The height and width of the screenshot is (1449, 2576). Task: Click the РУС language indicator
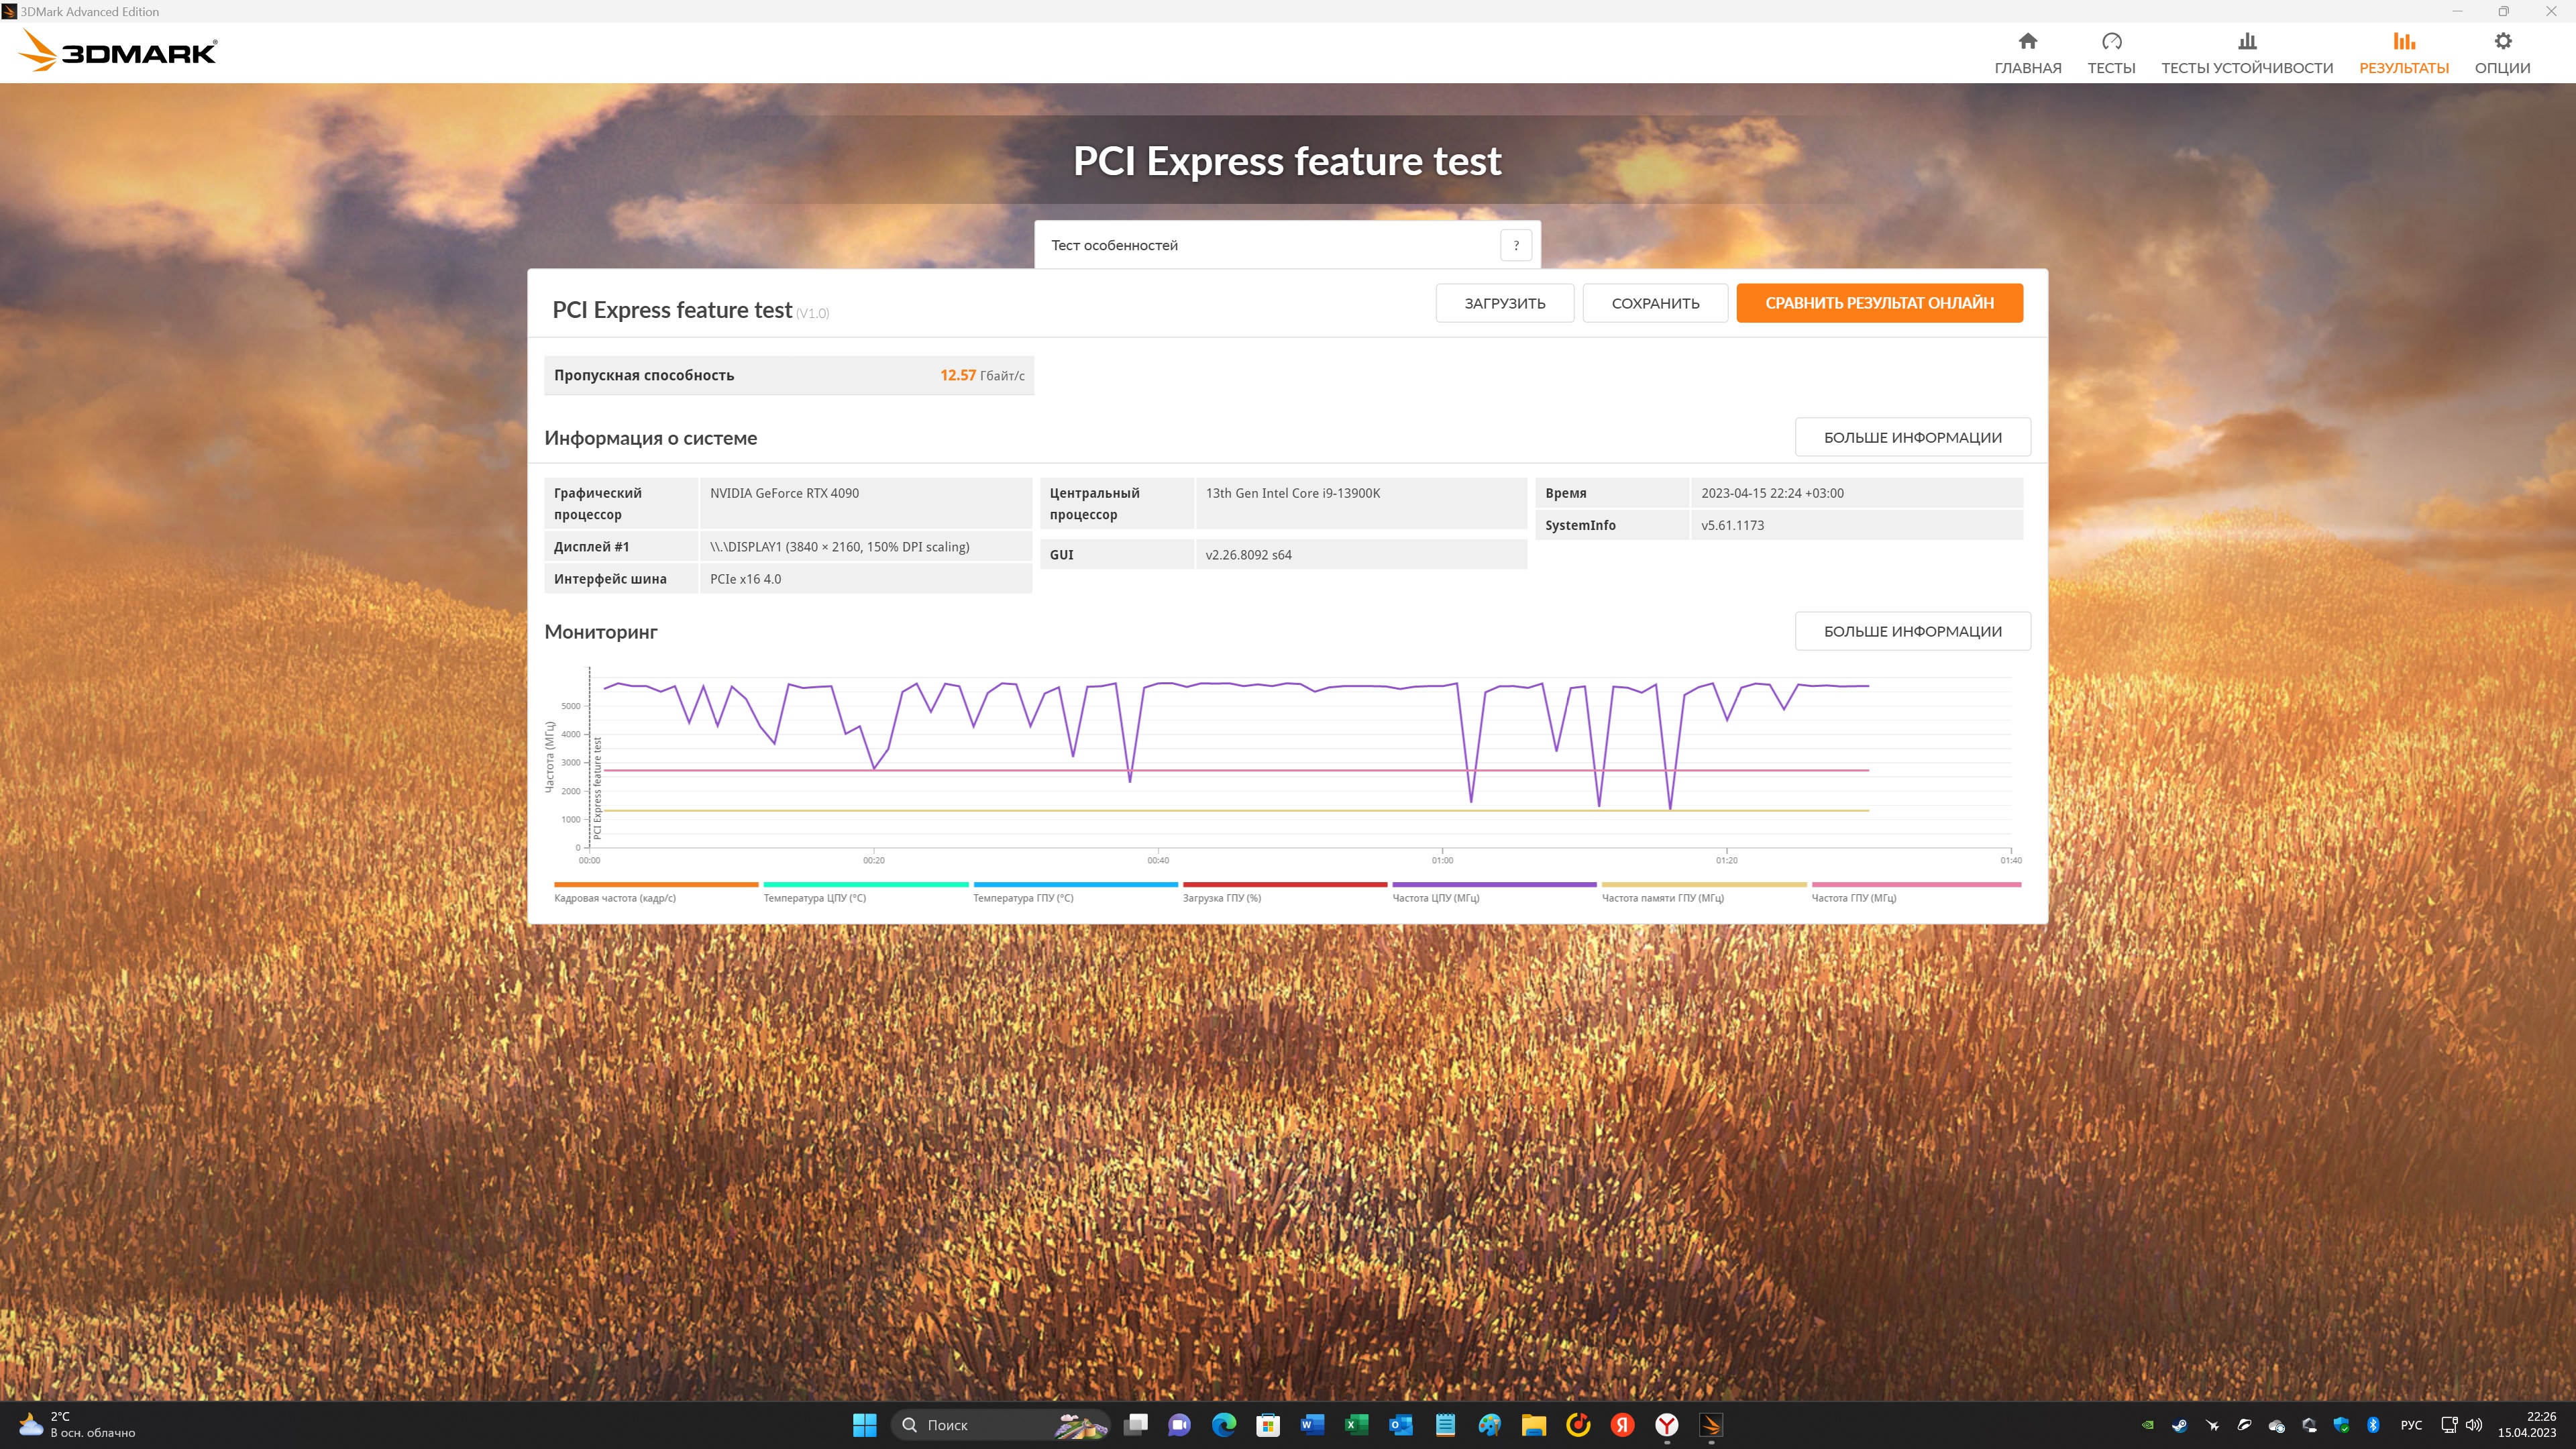pyautogui.click(x=2410, y=1425)
